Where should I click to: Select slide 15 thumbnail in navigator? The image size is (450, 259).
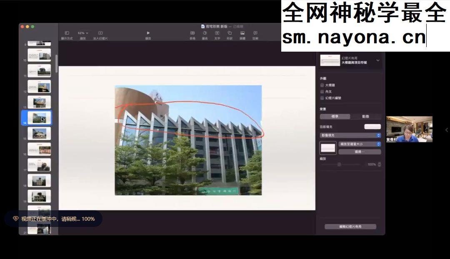39,133
